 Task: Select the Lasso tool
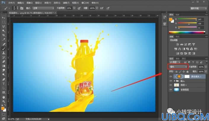point(4,27)
